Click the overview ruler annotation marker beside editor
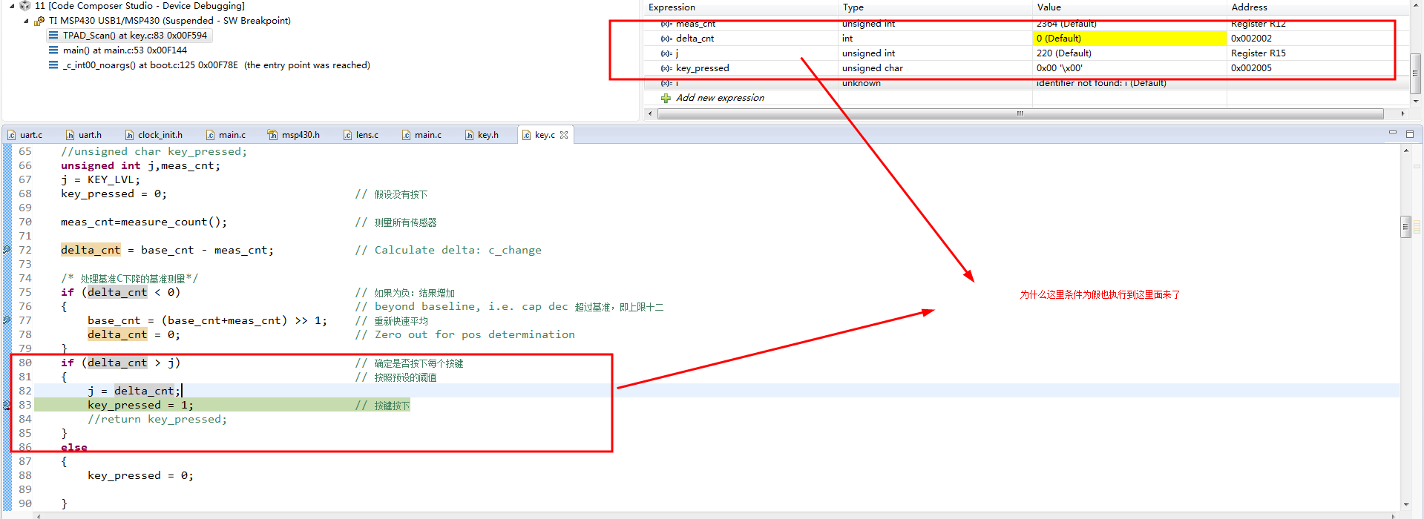1424x519 pixels. tap(1417, 227)
